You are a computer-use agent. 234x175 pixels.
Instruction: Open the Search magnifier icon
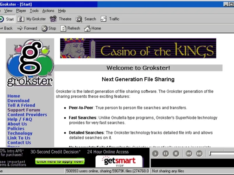pos(79,19)
